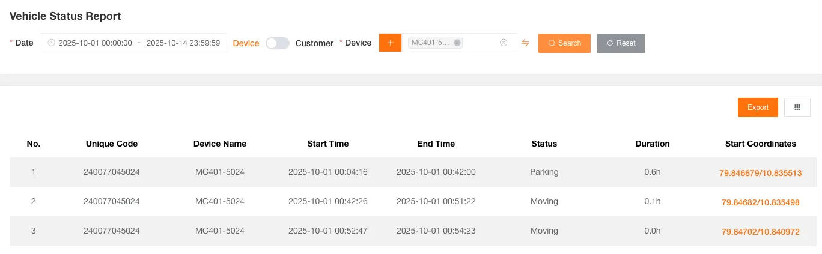Image resolution: width=822 pixels, height=254 pixels.
Task: Clear all selected devices in device field
Action: [504, 43]
